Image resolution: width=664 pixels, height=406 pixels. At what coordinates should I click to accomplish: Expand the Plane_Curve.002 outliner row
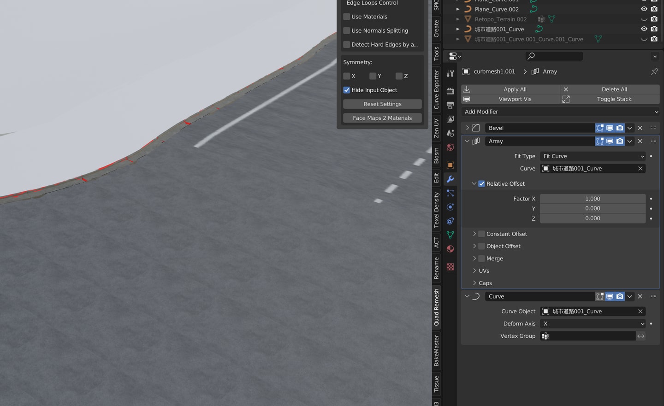click(457, 9)
